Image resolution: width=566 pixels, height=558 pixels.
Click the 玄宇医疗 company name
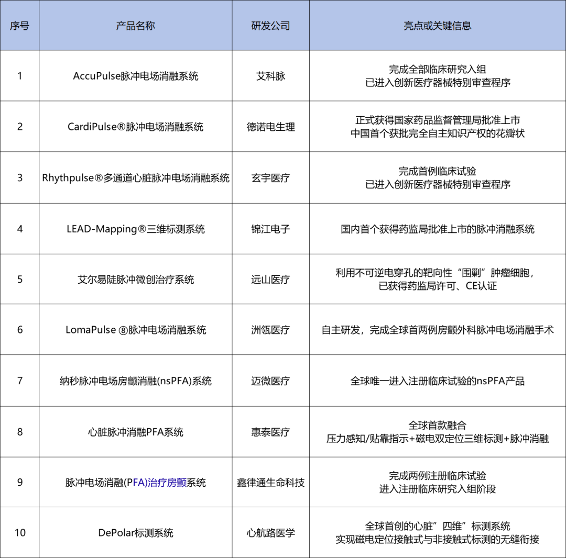270,177
